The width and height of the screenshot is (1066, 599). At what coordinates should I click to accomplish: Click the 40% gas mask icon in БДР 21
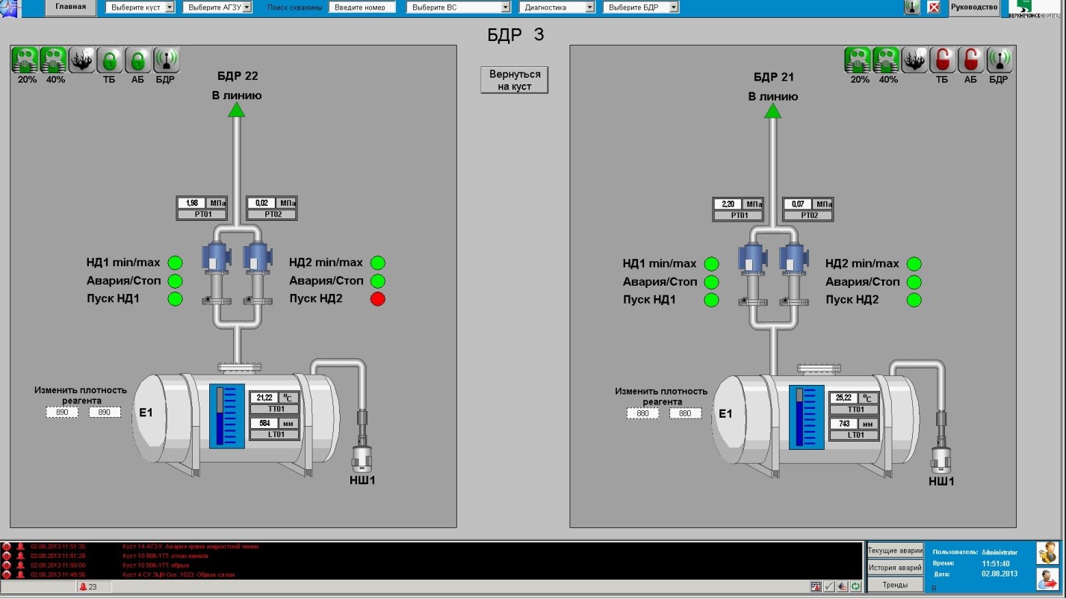click(x=887, y=60)
